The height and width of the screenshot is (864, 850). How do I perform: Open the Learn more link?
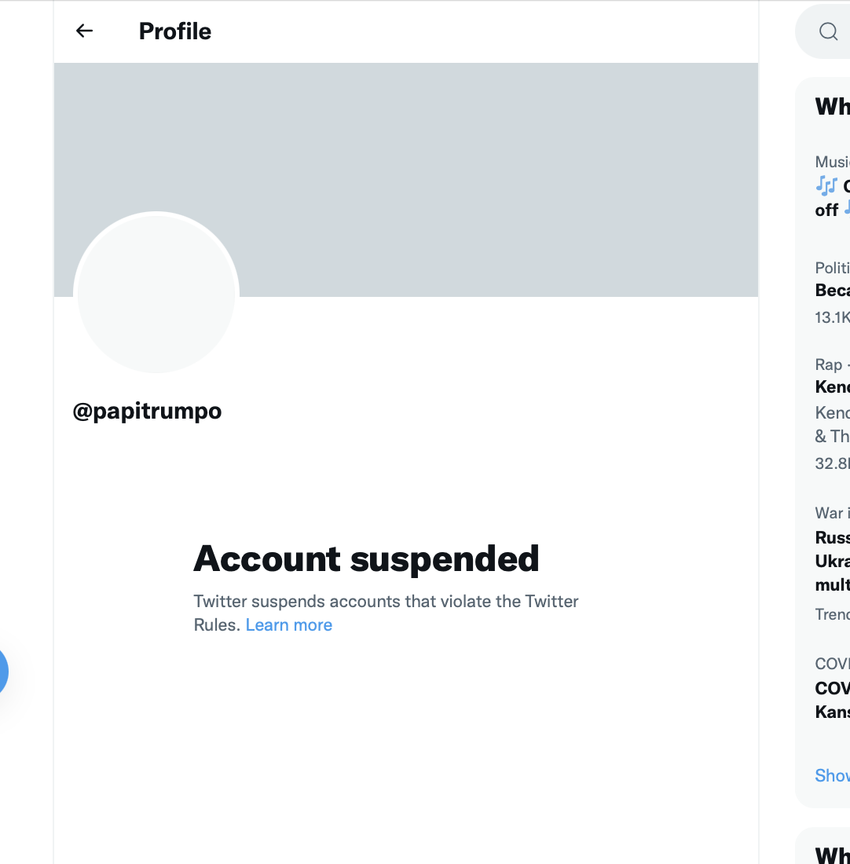point(289,625)
